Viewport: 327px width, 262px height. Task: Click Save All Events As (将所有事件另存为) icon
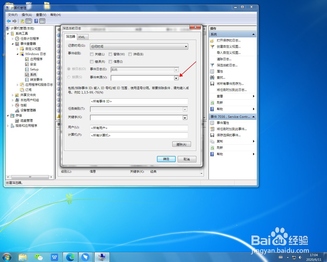click(x=212, y=84)
